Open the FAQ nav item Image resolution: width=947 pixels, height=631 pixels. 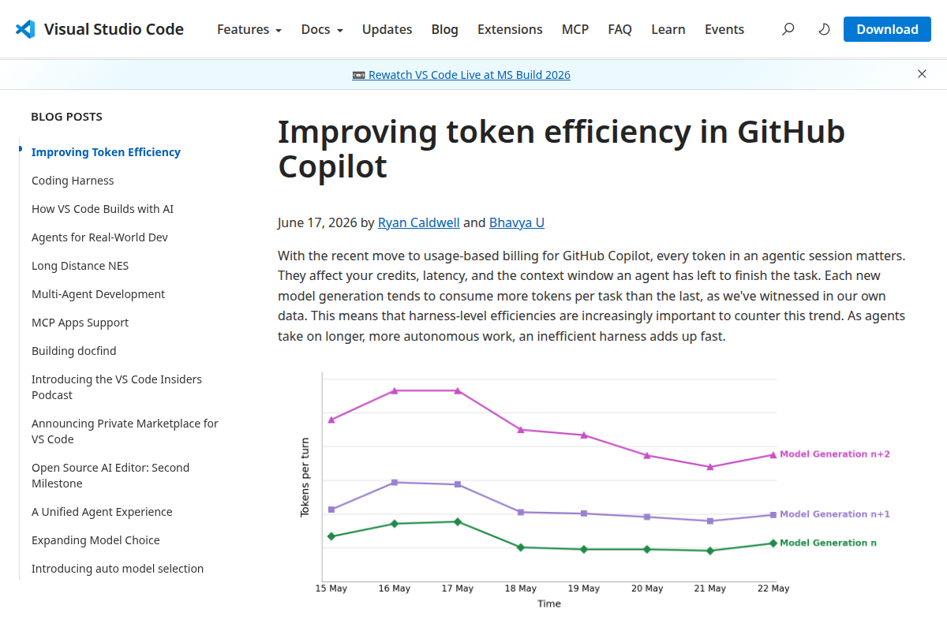coord(619,29)
